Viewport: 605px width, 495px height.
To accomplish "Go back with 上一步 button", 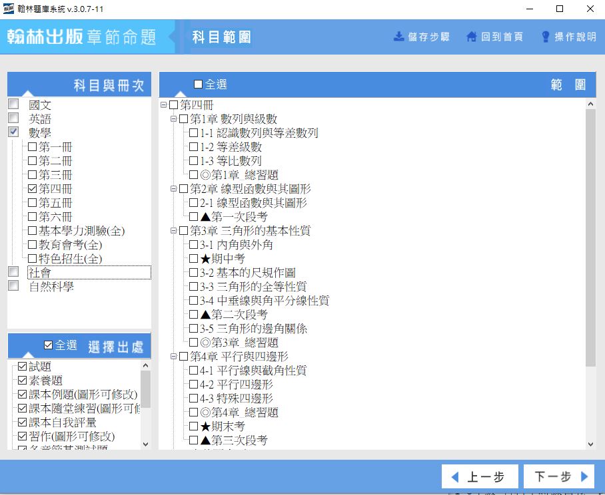I will [x=480, y=476].
